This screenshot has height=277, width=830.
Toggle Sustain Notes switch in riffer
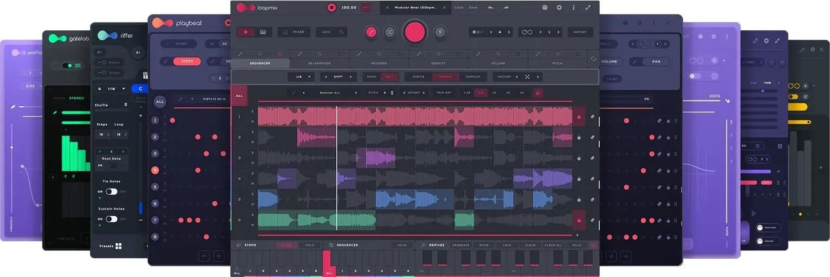point(111,219)
